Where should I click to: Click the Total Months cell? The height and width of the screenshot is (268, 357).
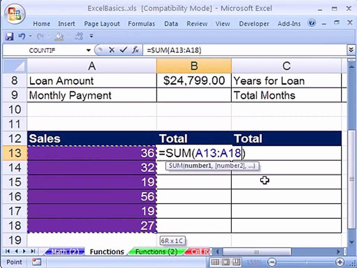coord(286,95)
